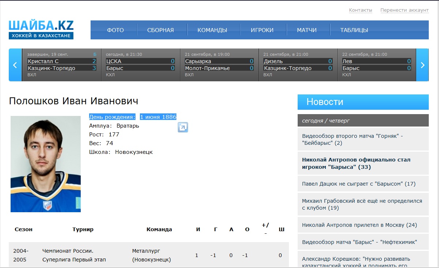Click the Шайба.kz site logo
This screenshot has height=268, width=439.
pyautogui.click(x=41, y=30)
